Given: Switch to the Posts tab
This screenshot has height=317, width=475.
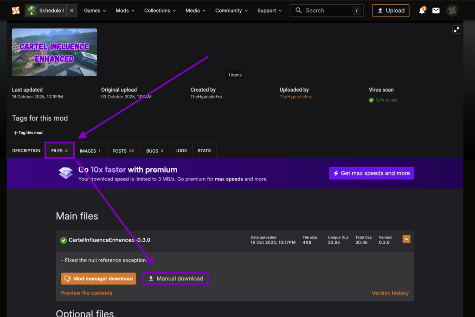Looking at the screenshot, I should tap(123, 150).
